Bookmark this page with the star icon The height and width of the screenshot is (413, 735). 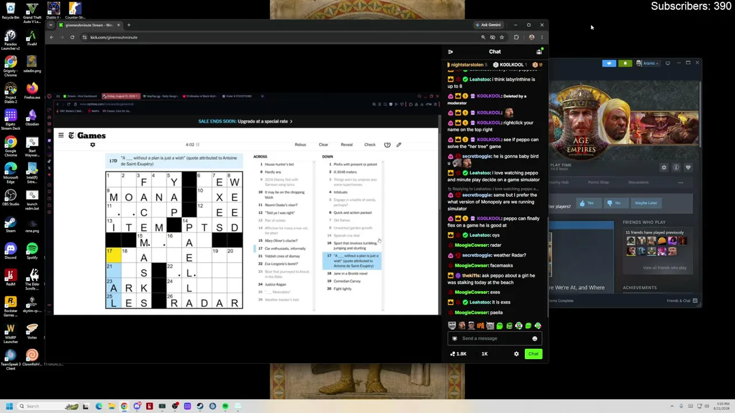click(502, 37)
